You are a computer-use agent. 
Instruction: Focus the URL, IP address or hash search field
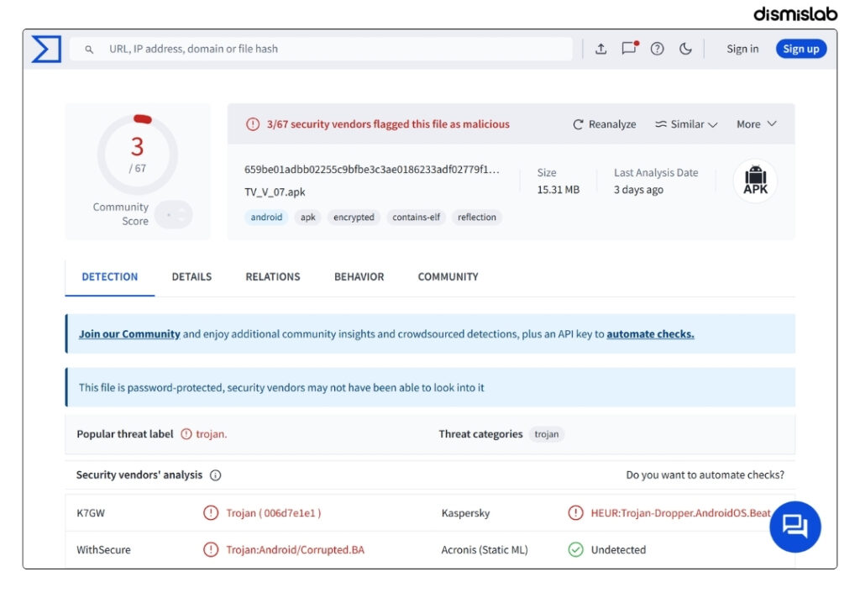(x=322, y=49)
